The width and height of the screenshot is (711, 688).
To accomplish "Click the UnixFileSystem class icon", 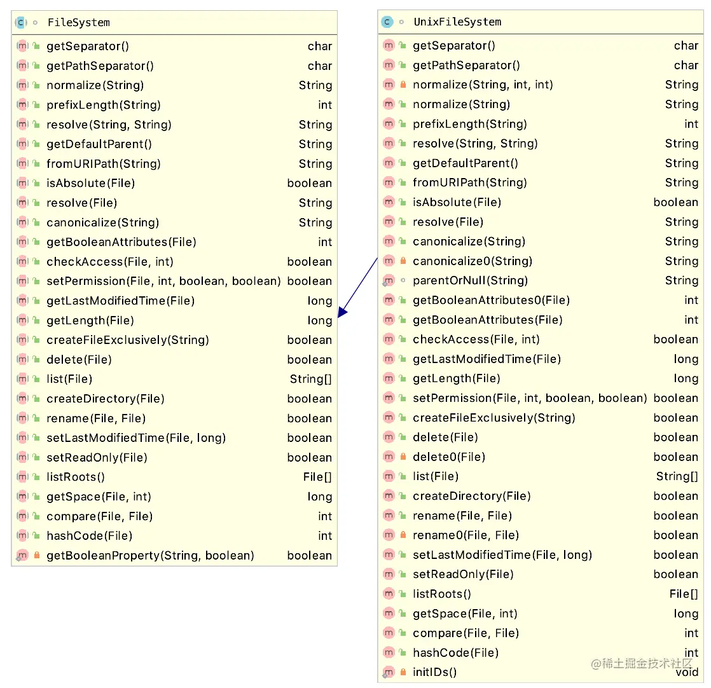I will click(387, 22).
